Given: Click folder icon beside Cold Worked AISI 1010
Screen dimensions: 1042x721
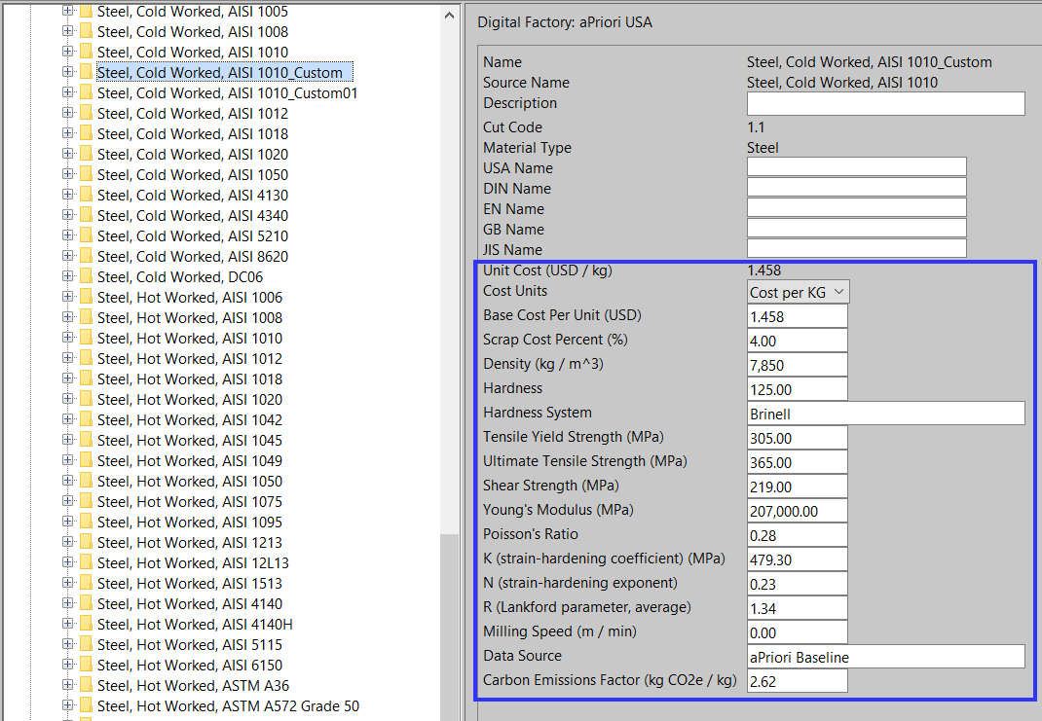Looking at the screenshot, I should (86, 52).
